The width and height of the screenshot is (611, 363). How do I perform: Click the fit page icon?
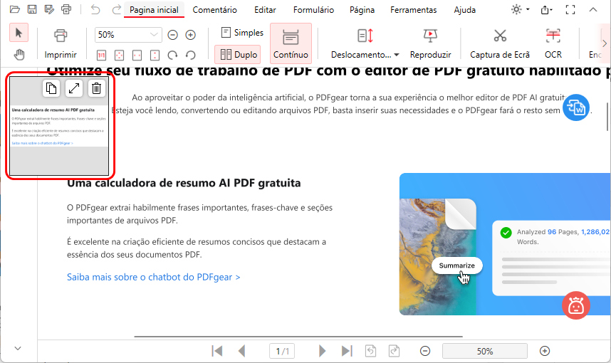pyautogui.click(x=119, y=56)
